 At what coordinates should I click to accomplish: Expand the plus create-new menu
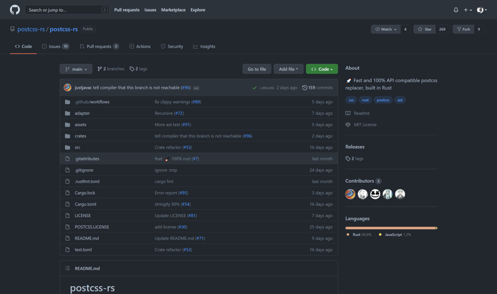coord(468,10)
